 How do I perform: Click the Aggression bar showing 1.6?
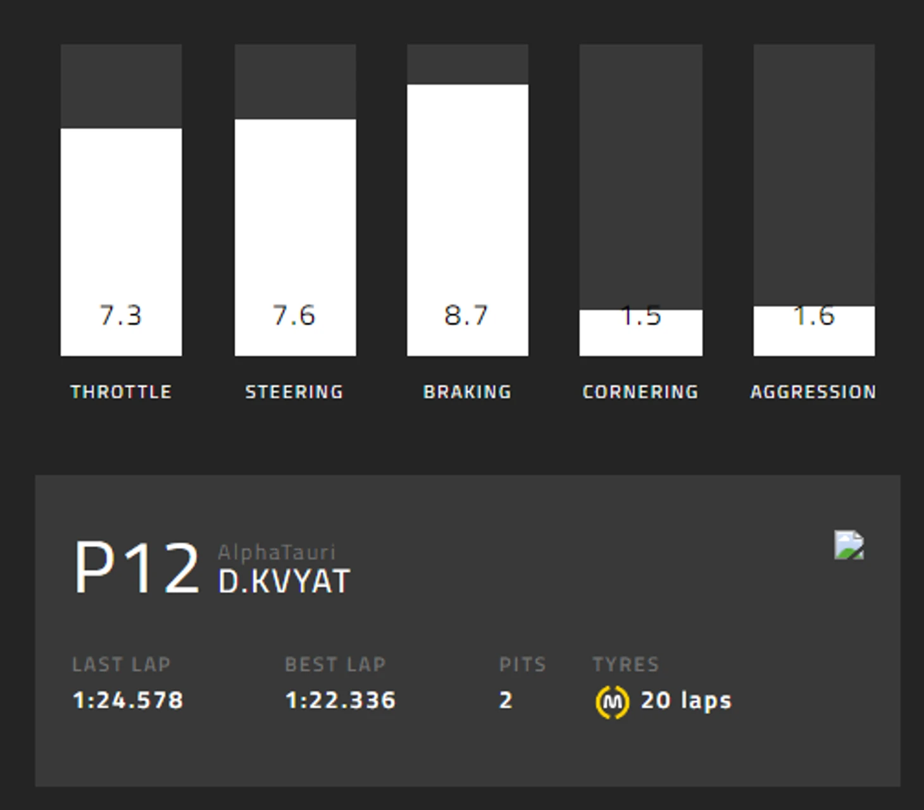pyautogui.click(x=814, y=331)
